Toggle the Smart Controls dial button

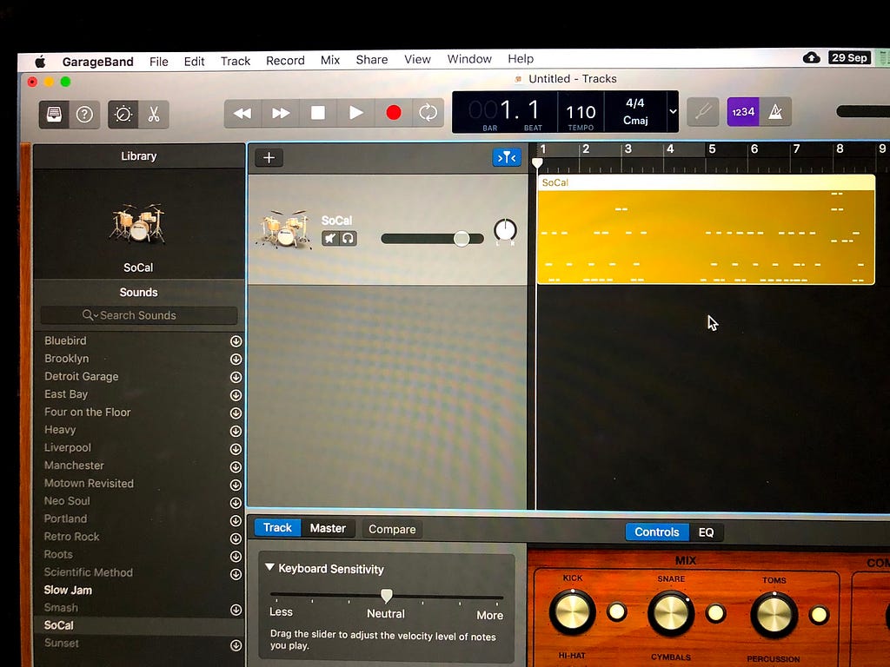coord(123,115)
